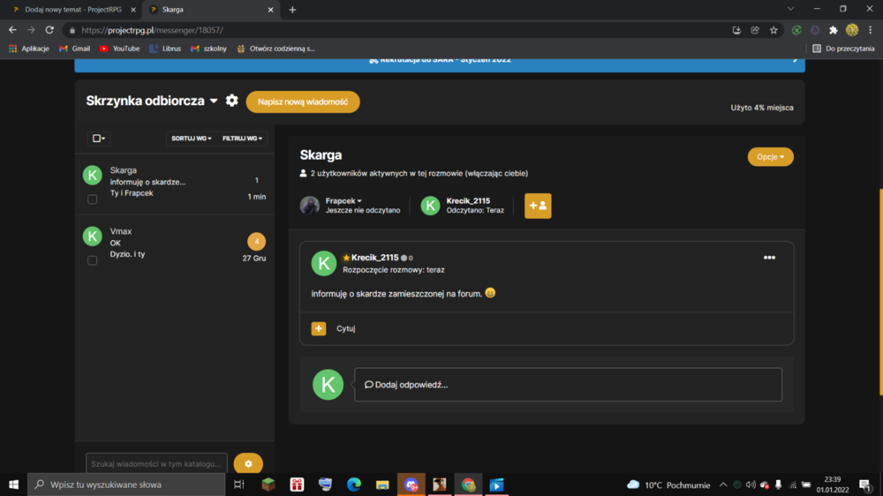Bookmark this page with the star icon
Image resolution: width=883 pixels, height=496 pixels.
pyautogui.click(x=774, y=30)
